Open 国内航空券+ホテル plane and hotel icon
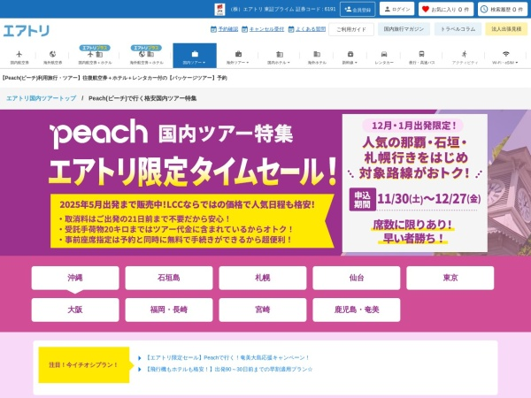This screenshot has width=531, height=398. tap(95, 54)
